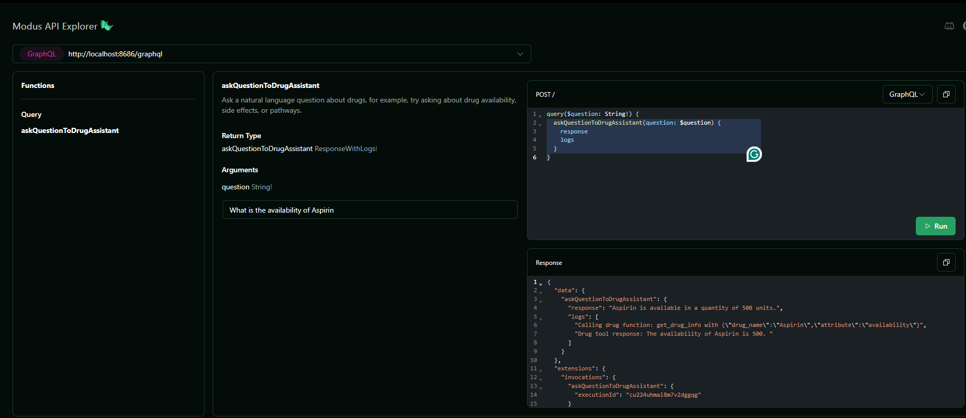Collapse the "invocations" object in response
The width and height of the screenshot is (966, 418).
click(x=540, y=379)
